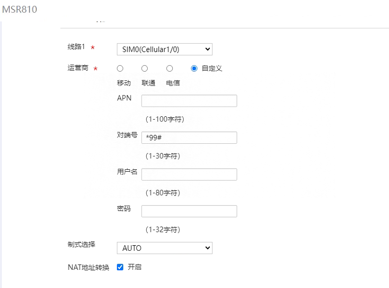Image resolution: width=389 pixels, height=288 pixels.
Task: Focus the 密码 input field
Action: click(x=189, y=211)
